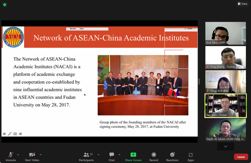Select Ping Zhang - Fudan video thumbnail
Viewport: 251px width, 163px height.
pos(225,58)
